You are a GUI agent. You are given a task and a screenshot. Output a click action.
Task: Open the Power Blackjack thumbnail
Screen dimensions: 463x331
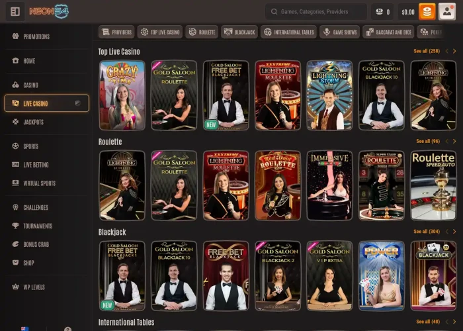(382, 276)
